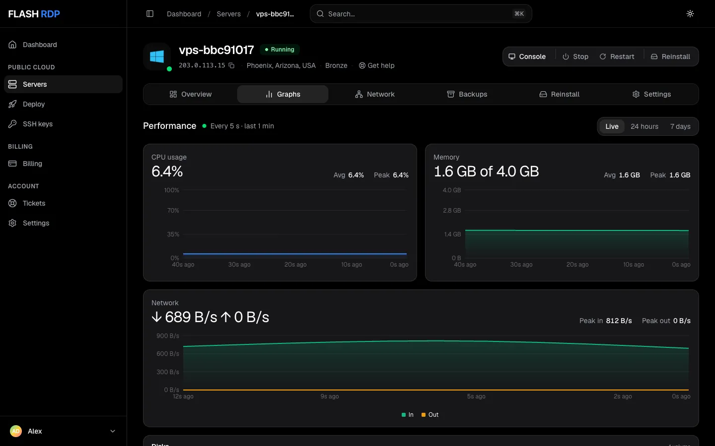Go to SSH keys
Image resolution: width=715 pixels, height=446 pixels.
pyautogui.click(x=63, y=124)
